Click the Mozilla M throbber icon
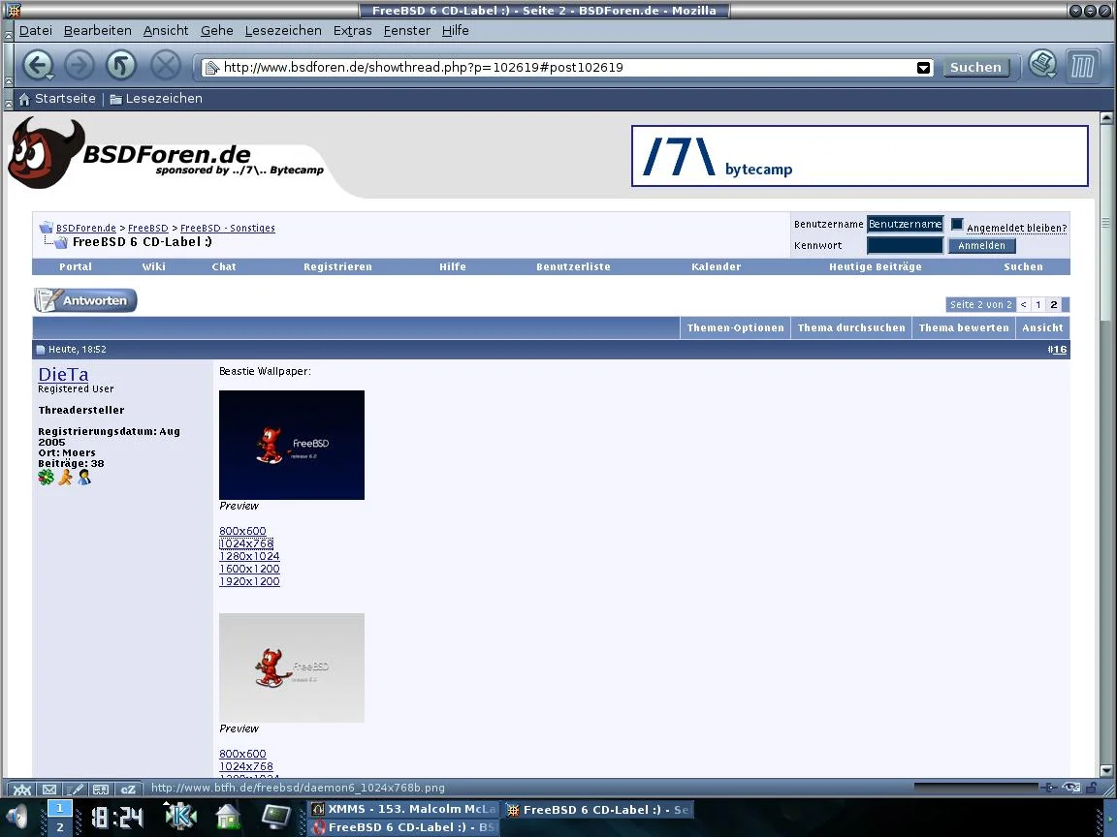 coord(1083,66)
